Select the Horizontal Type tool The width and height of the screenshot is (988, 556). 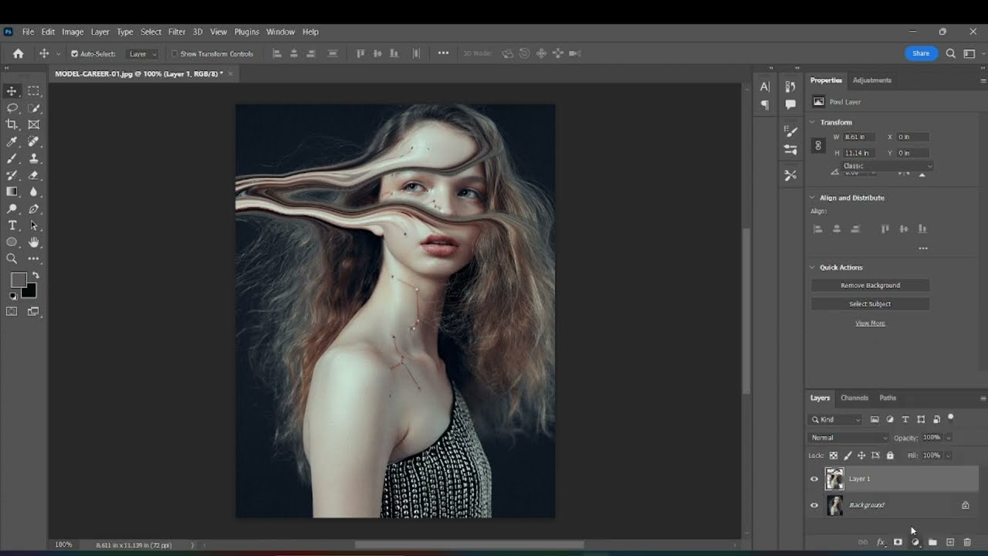click(x=12, y=225)
